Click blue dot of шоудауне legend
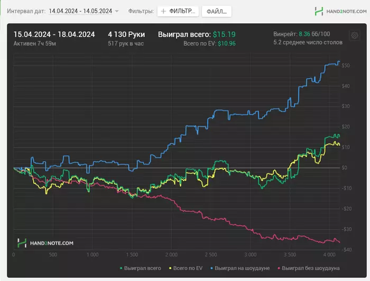The height and width of the screenshot is (281, 370). [x=211, y=268]
